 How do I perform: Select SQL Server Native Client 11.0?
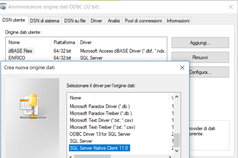coord(99,148)
